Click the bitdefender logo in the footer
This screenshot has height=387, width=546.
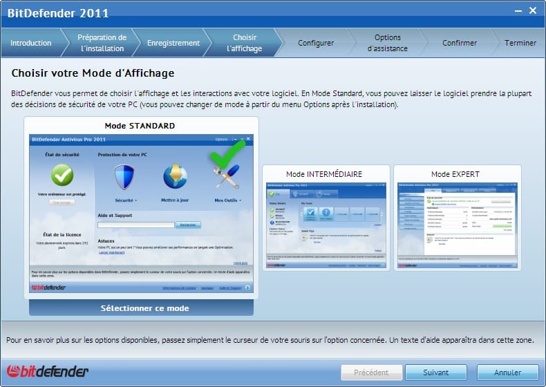click(48, 371)
